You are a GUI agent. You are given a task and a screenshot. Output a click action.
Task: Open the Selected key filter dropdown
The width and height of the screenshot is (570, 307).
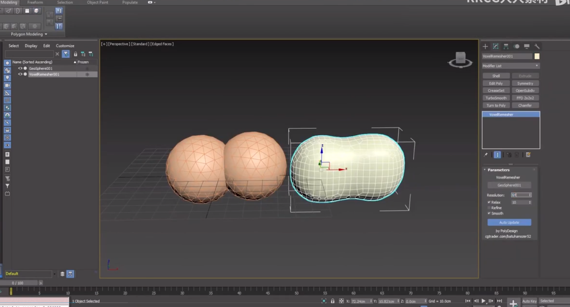(x=554, y=301)
